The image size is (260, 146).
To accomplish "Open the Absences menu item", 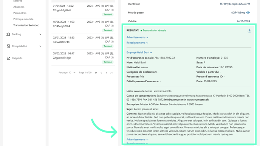I will (19, 7).
